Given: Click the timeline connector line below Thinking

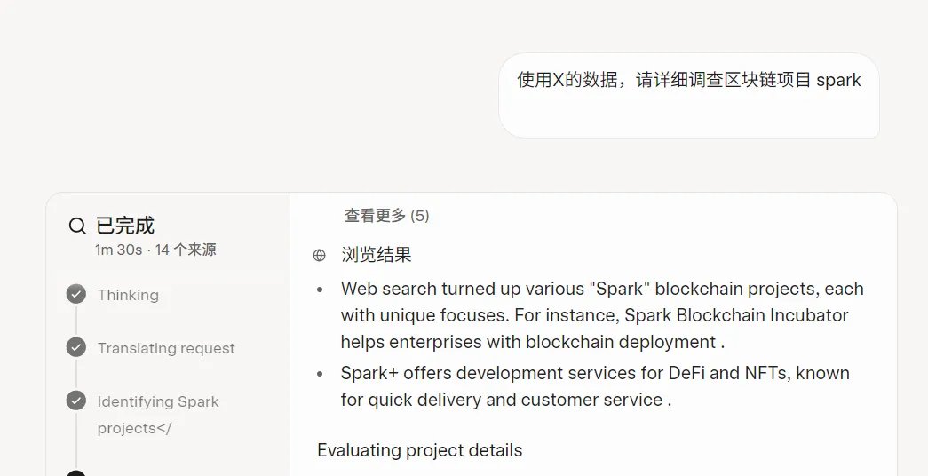Looking at the screenshot, I should tap(75, 321).
